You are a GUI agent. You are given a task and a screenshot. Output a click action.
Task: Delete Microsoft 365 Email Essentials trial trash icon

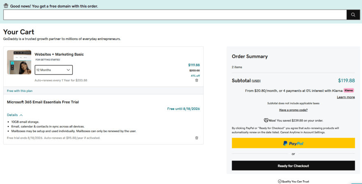[197, 138]
